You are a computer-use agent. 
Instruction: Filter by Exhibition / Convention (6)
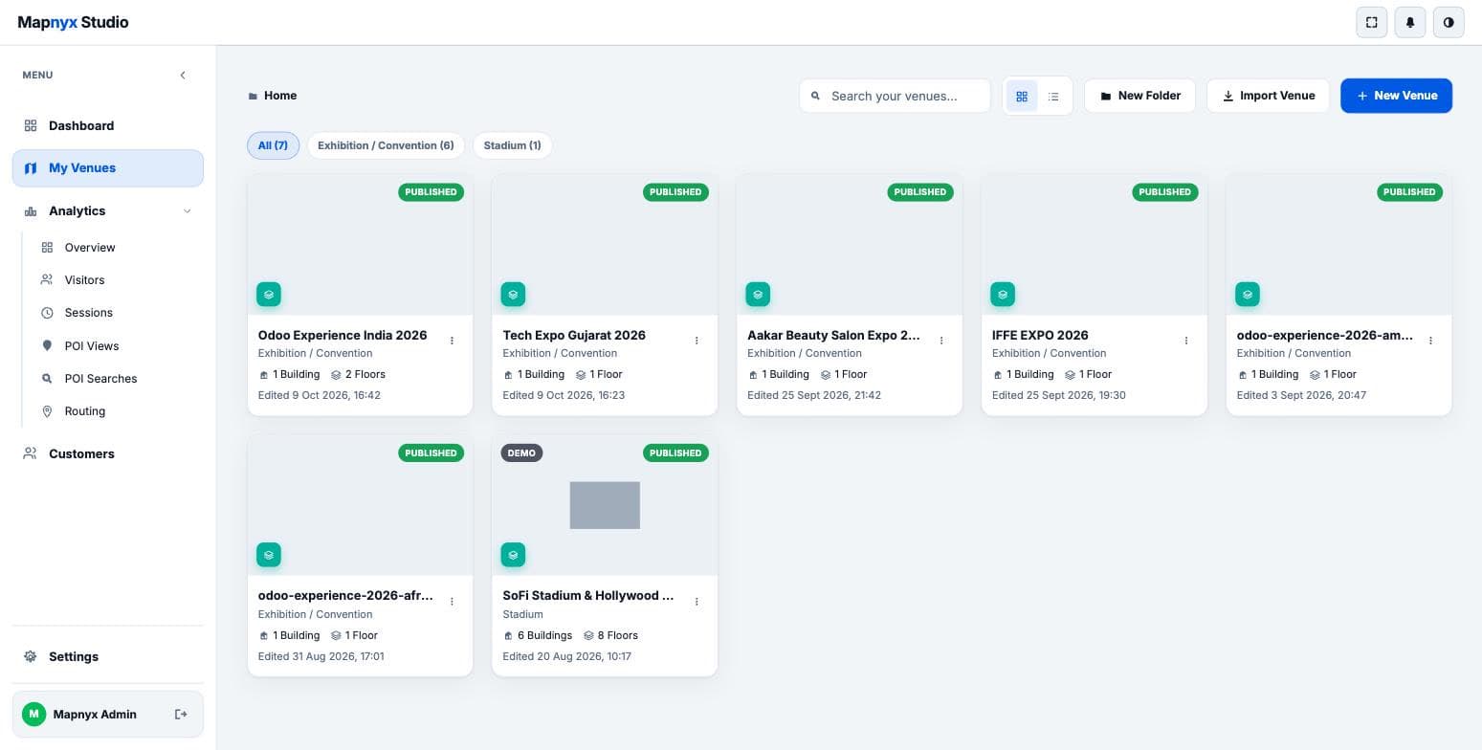386,145
